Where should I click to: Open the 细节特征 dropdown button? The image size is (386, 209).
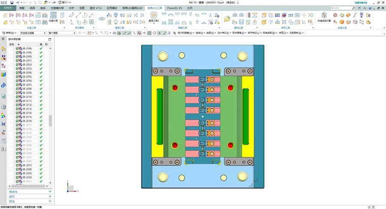coord(254,33)
